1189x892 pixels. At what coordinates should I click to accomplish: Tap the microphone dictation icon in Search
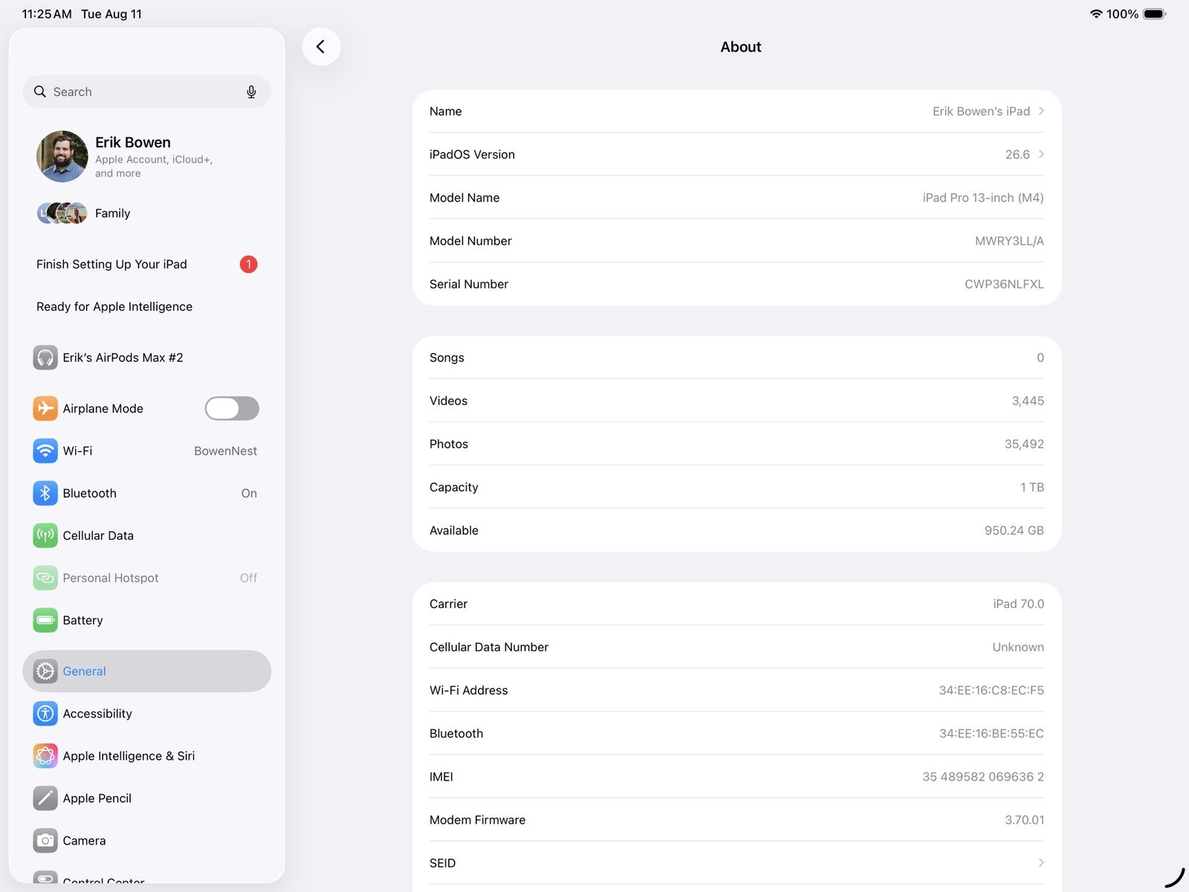(251, 91)
